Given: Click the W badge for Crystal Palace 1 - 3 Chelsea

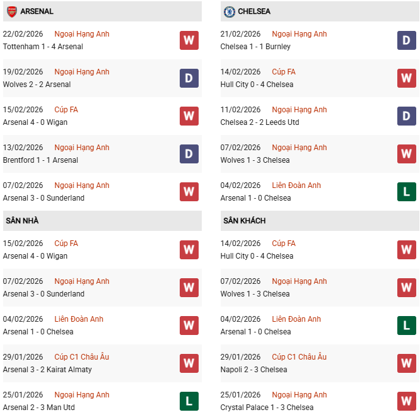Looking at the screenshot, I should pos(406,401).
